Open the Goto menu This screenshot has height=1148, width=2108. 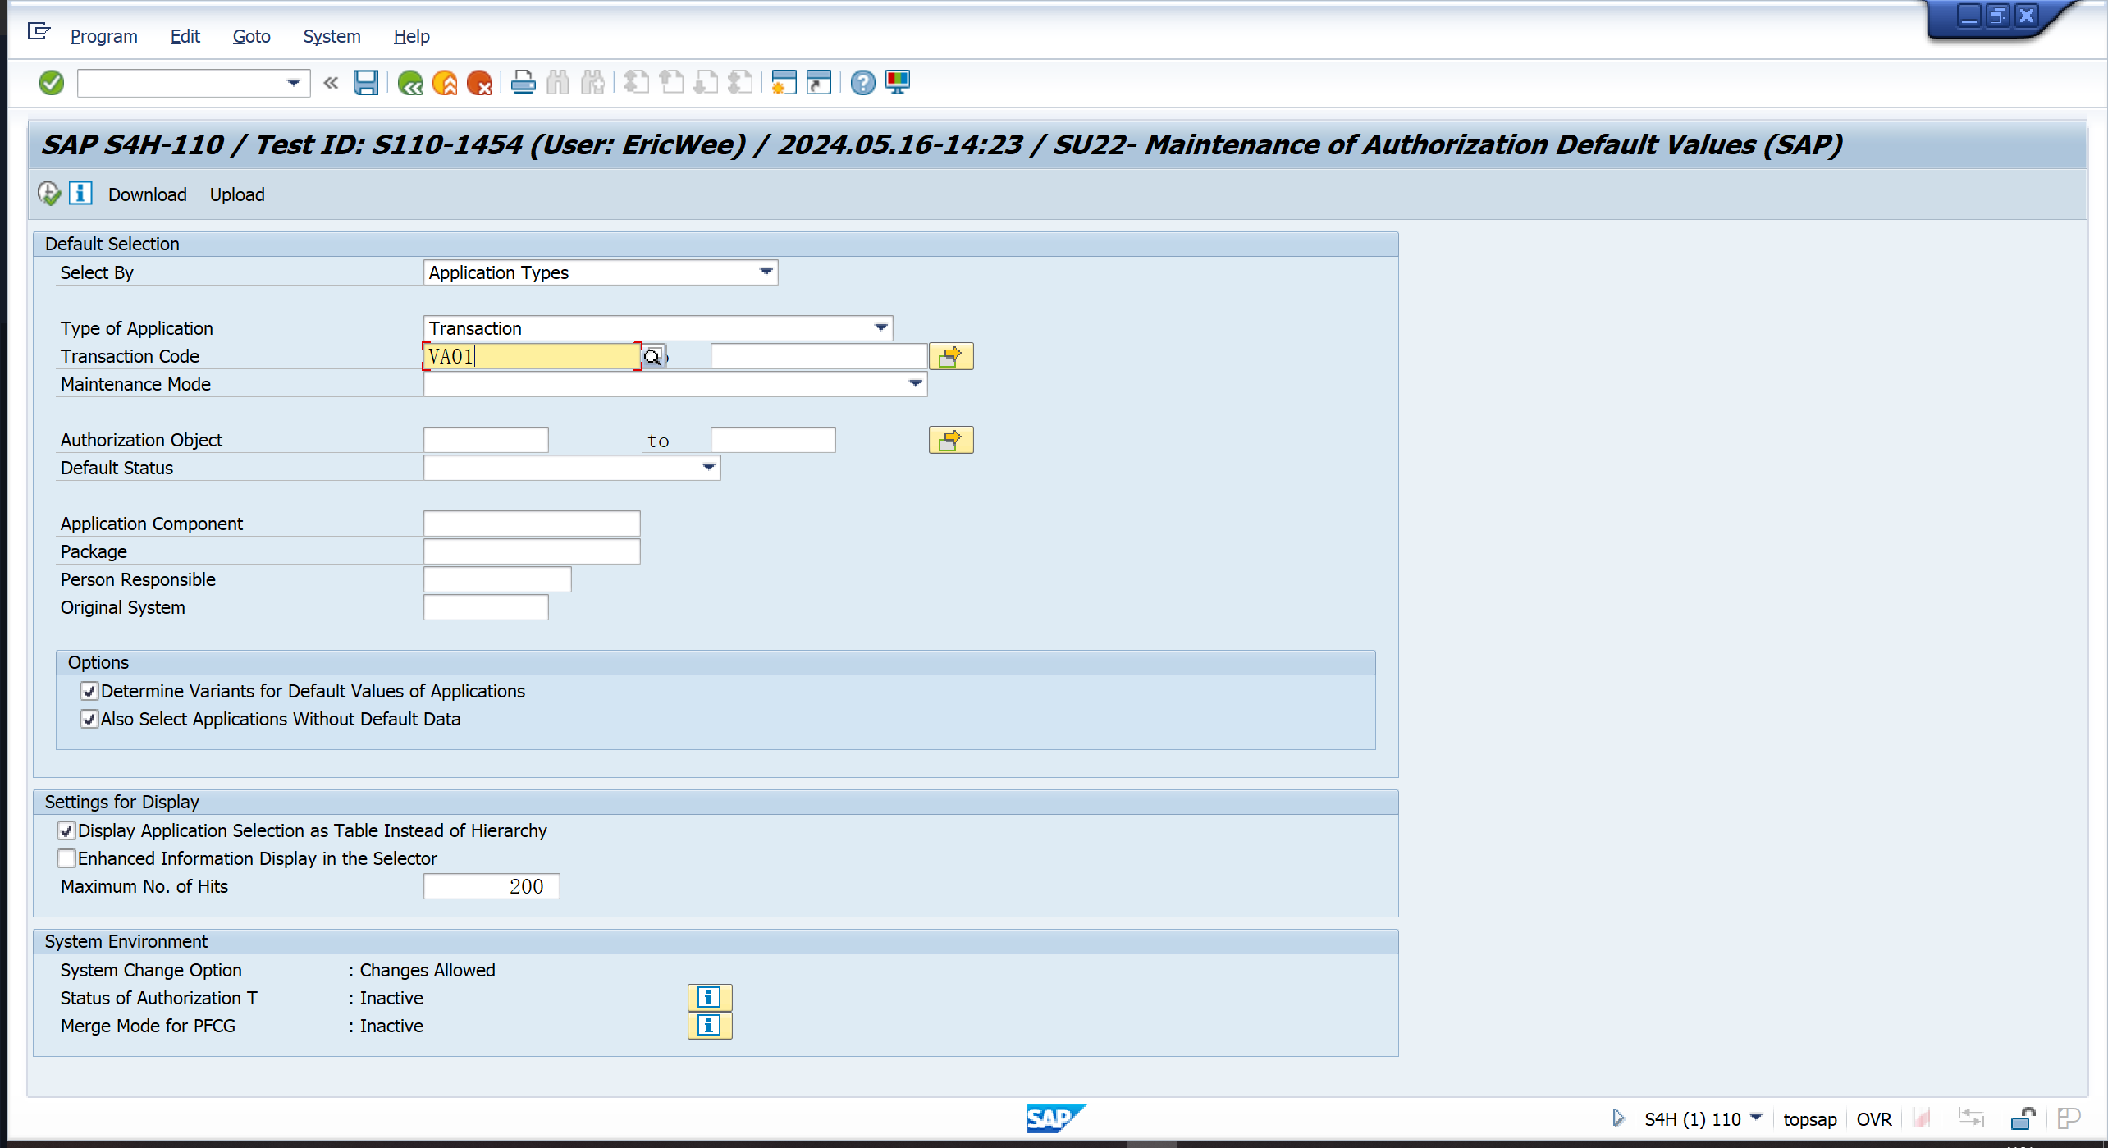(251, 36)
